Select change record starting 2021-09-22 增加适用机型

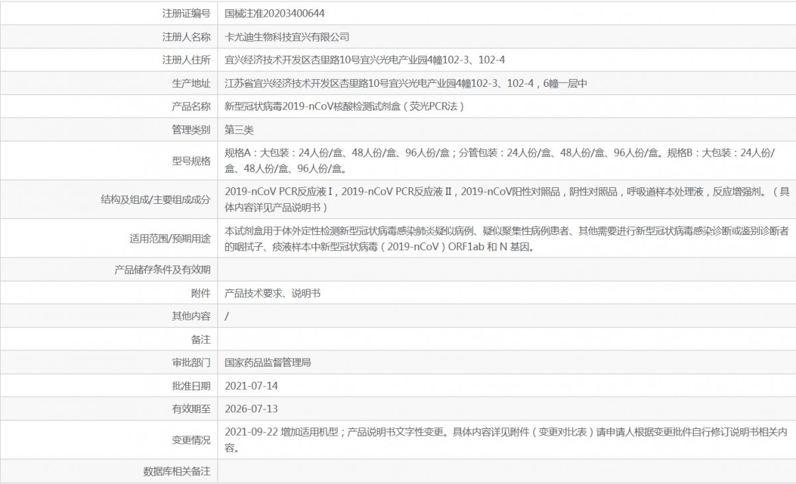(x=506, y=440)
